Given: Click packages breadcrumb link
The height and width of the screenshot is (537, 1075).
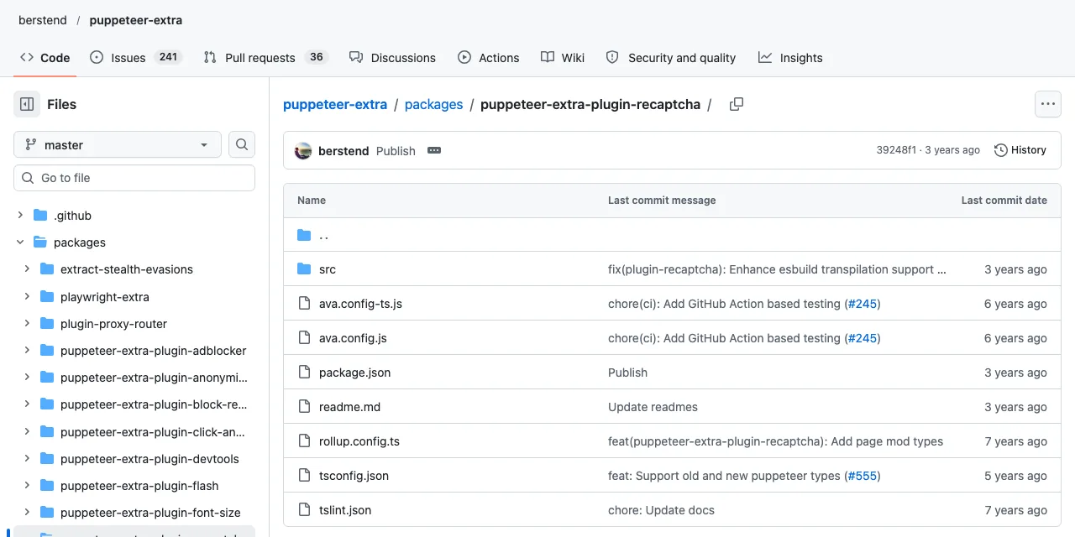Looking at the screenshot, I should tap(433, 104).
